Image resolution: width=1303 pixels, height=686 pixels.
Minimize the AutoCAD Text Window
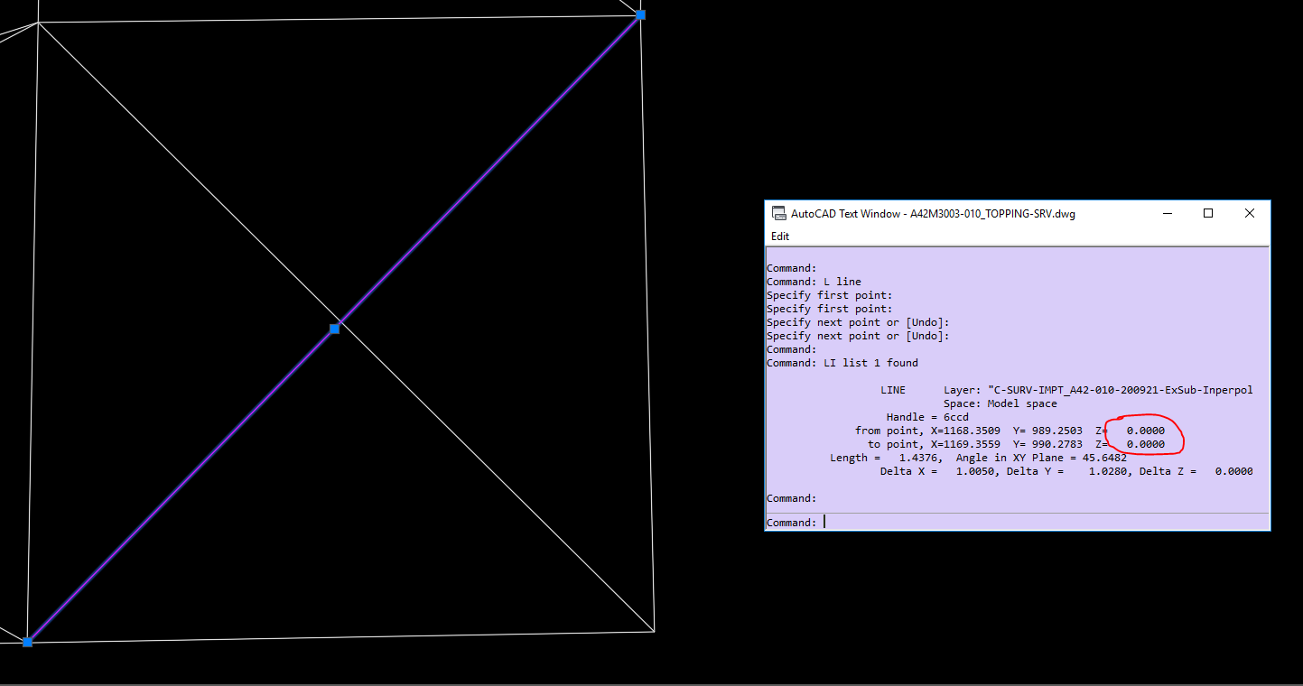click(x=1168, y=214)
